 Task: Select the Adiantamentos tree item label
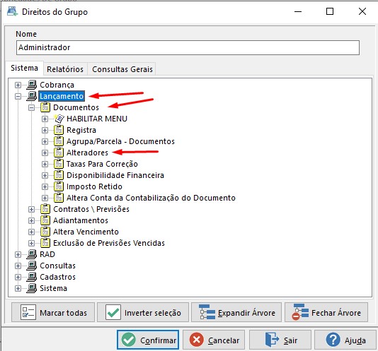81,220
